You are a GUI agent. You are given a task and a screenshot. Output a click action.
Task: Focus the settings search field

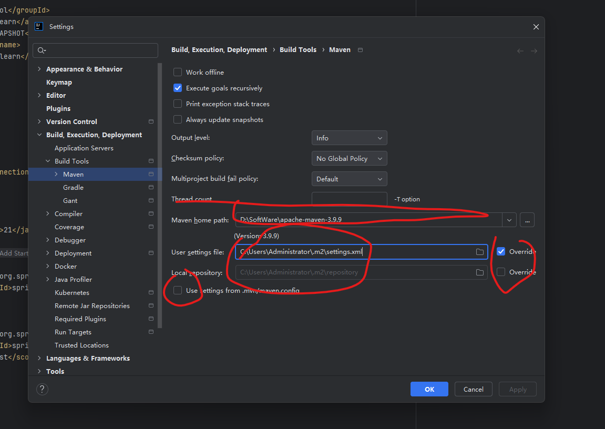point(95,50)
